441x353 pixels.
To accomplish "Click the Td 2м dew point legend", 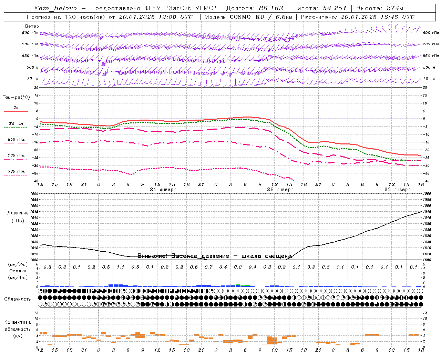I will click(16, 123).
